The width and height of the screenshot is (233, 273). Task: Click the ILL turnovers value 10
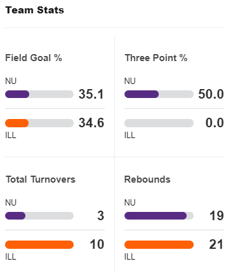97,244
